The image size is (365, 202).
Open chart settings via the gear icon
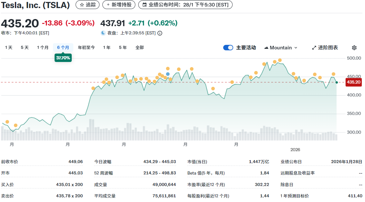[354, 47]
